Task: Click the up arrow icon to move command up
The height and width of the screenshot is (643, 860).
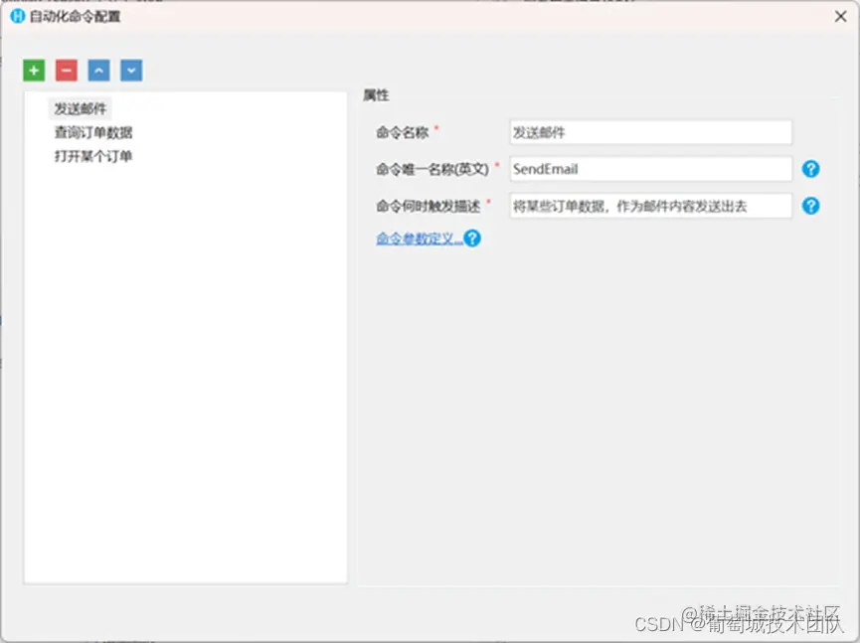Action: point(97,70)
